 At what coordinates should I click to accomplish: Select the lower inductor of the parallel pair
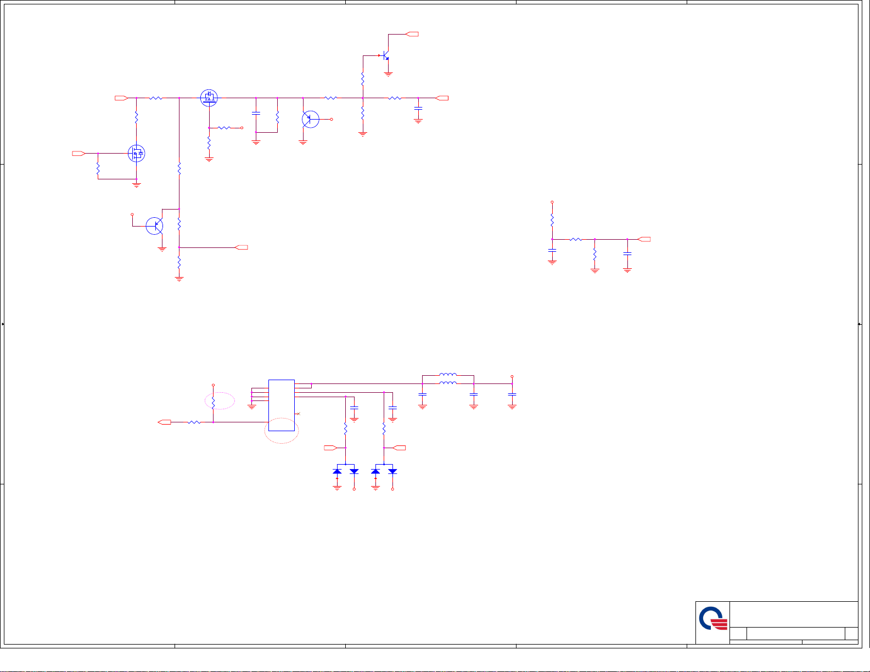point(448,382)
